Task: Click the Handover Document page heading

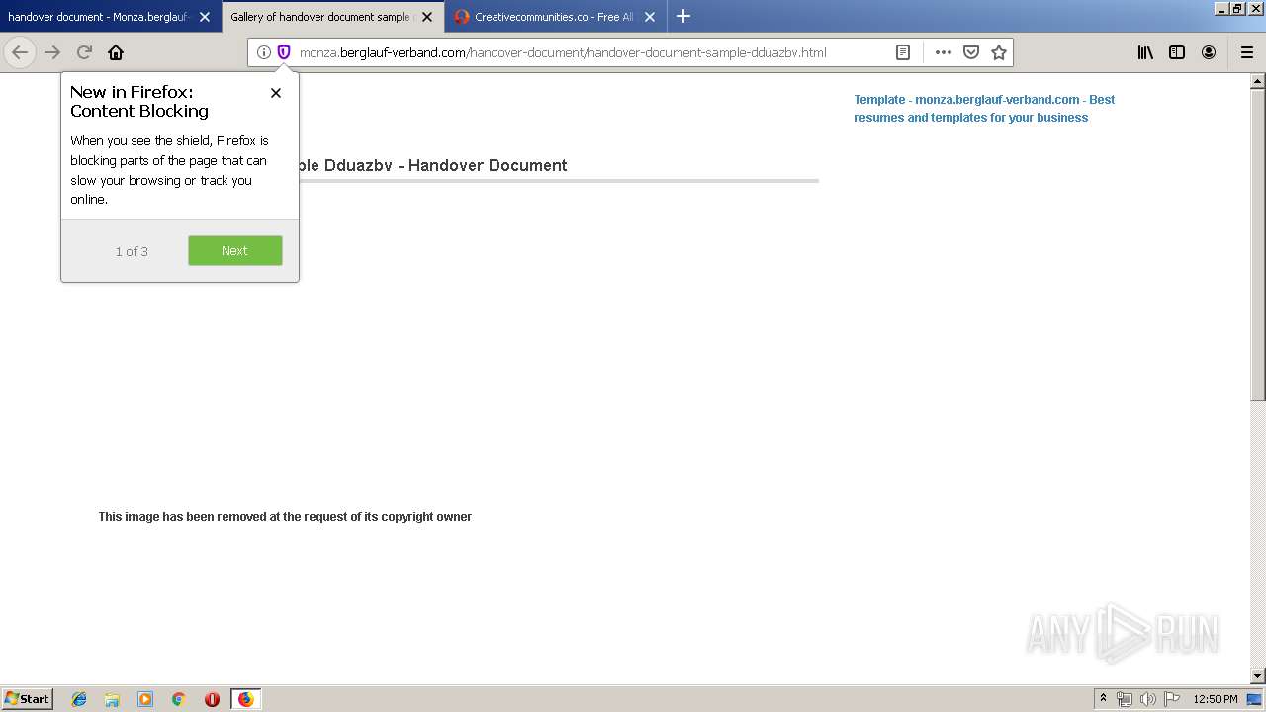Action: coord(433,165)
